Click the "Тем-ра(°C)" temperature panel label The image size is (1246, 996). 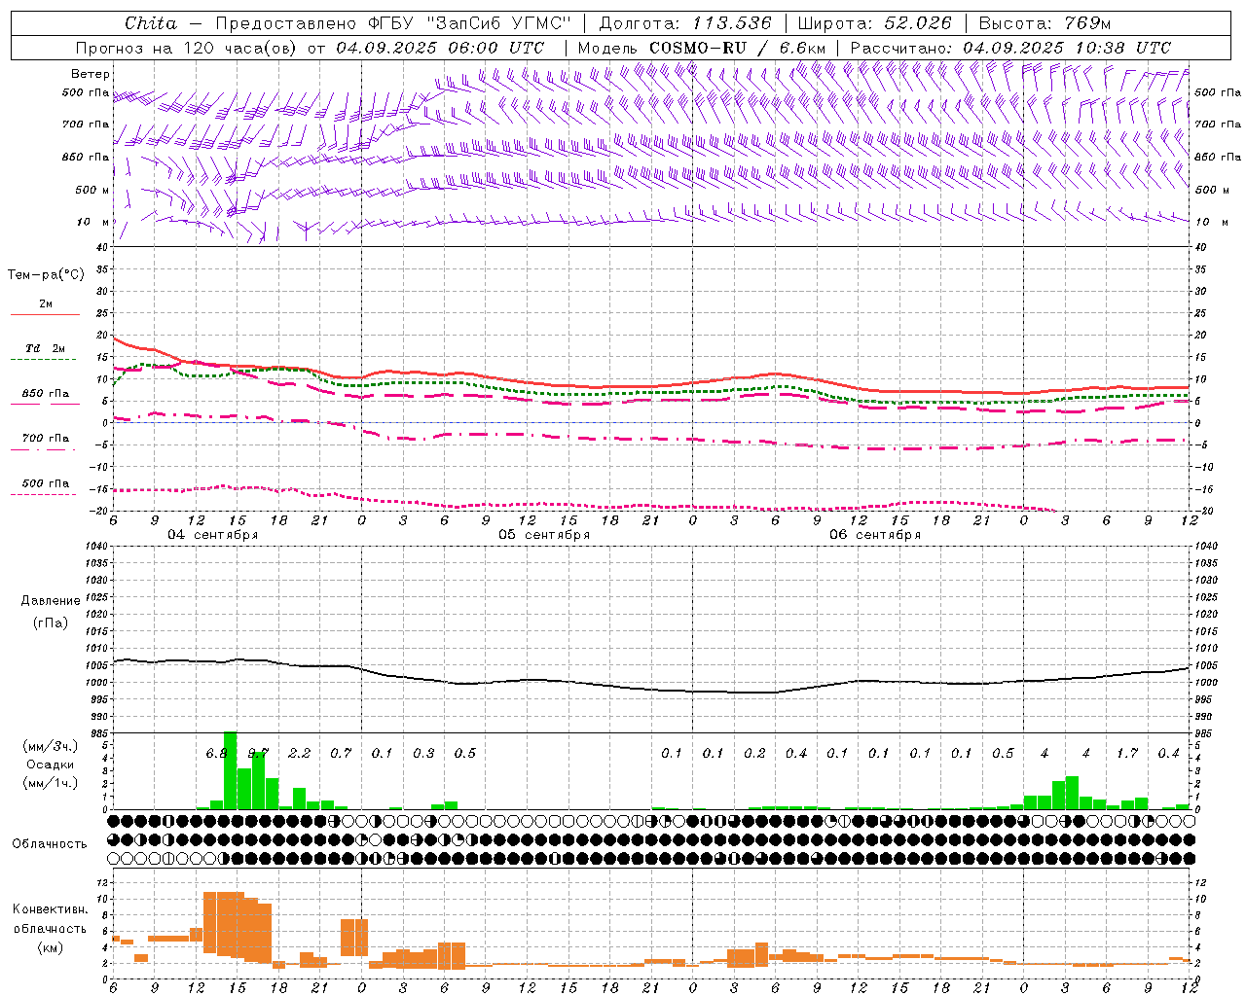[x=46, y=275]
